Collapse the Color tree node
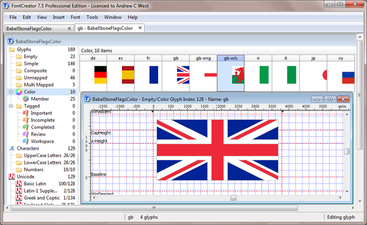 (11, 92)
